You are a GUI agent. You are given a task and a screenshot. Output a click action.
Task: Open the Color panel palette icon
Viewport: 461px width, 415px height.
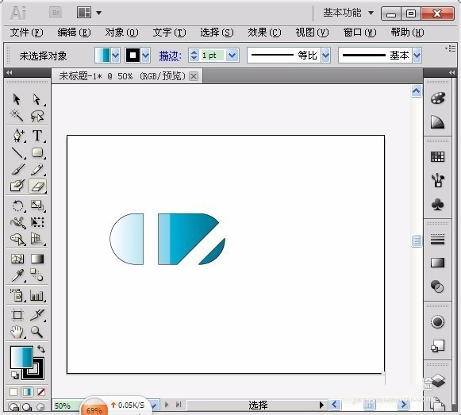438,98
